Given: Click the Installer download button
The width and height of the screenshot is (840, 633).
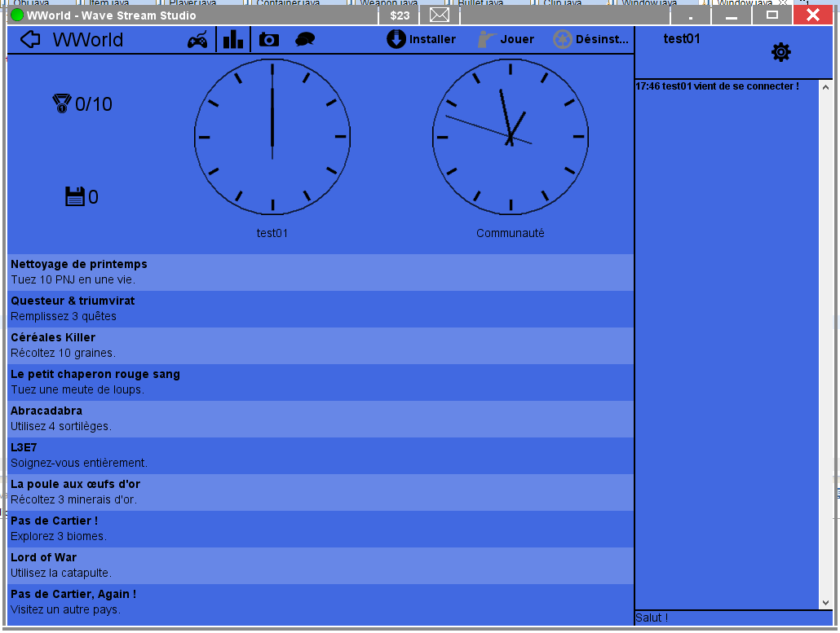Looking at the screenshot, I should point(421,39).
